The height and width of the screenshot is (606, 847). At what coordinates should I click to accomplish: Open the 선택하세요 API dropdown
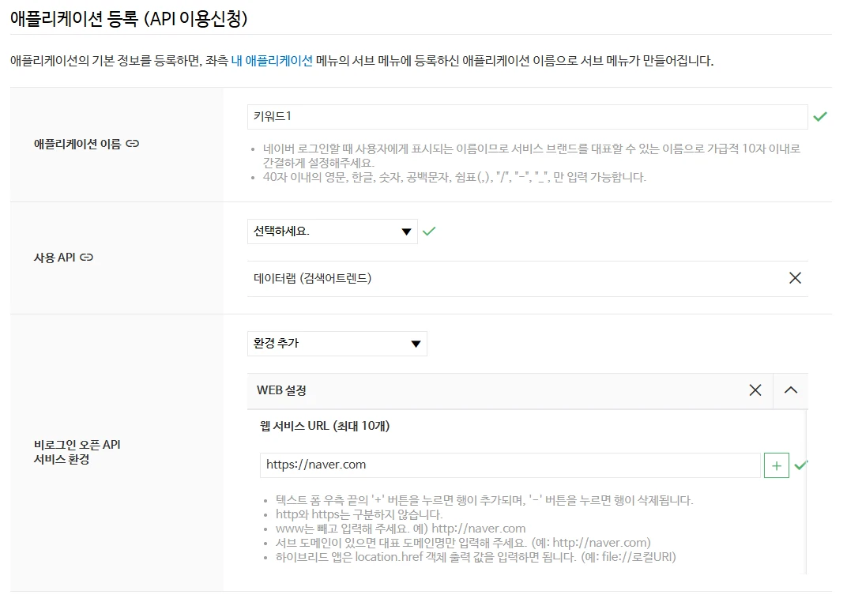click(x=332, y=231)
